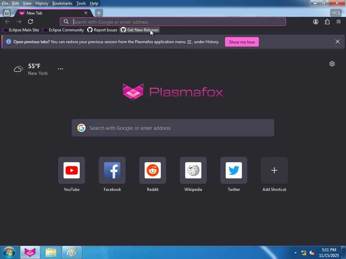
Task: Open a new tab with plus button
Action: point(99,13)
